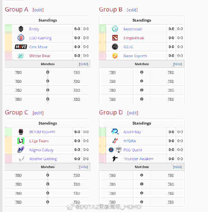The image size is (208, 212).
Task: Open the Winter Bear team link
Action: (40, 56)
